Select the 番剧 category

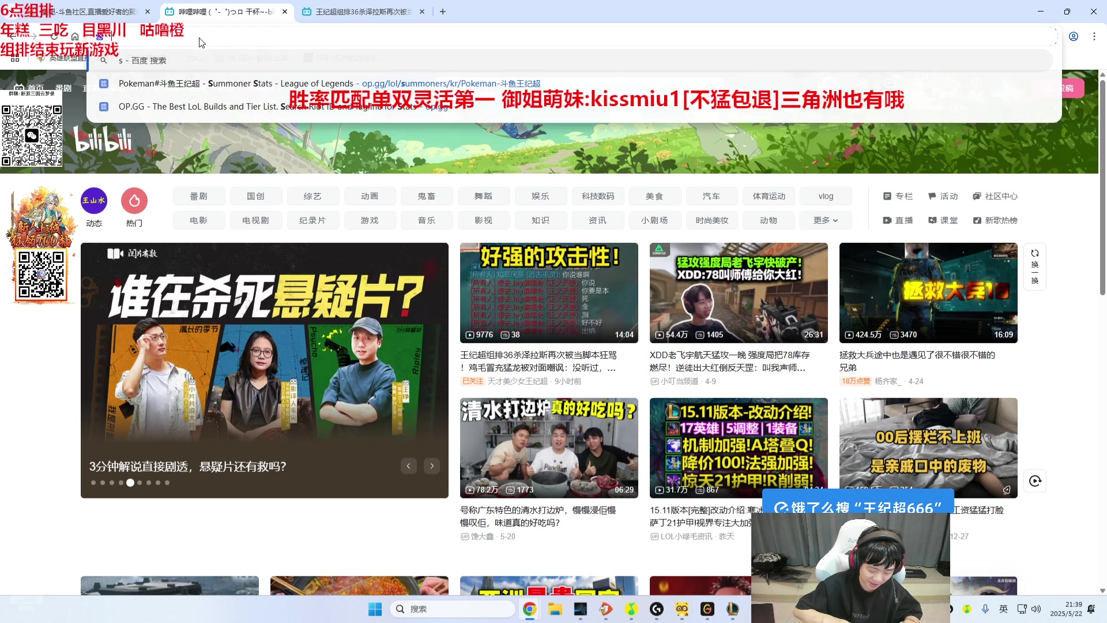[198, 196]
